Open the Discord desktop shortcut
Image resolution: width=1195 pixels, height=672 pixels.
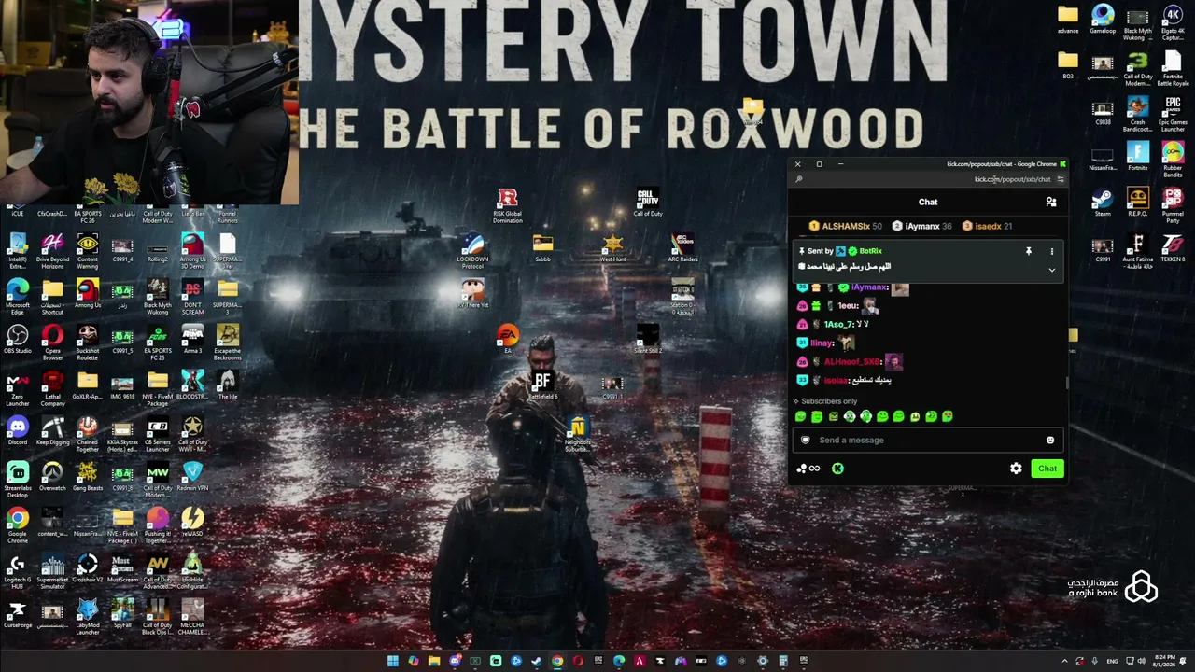[x=17, y=430]
